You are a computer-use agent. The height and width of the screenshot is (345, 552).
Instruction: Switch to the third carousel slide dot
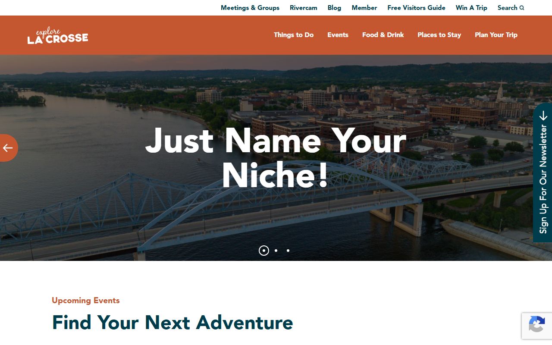pyautogui.click(x=288, y=251)
